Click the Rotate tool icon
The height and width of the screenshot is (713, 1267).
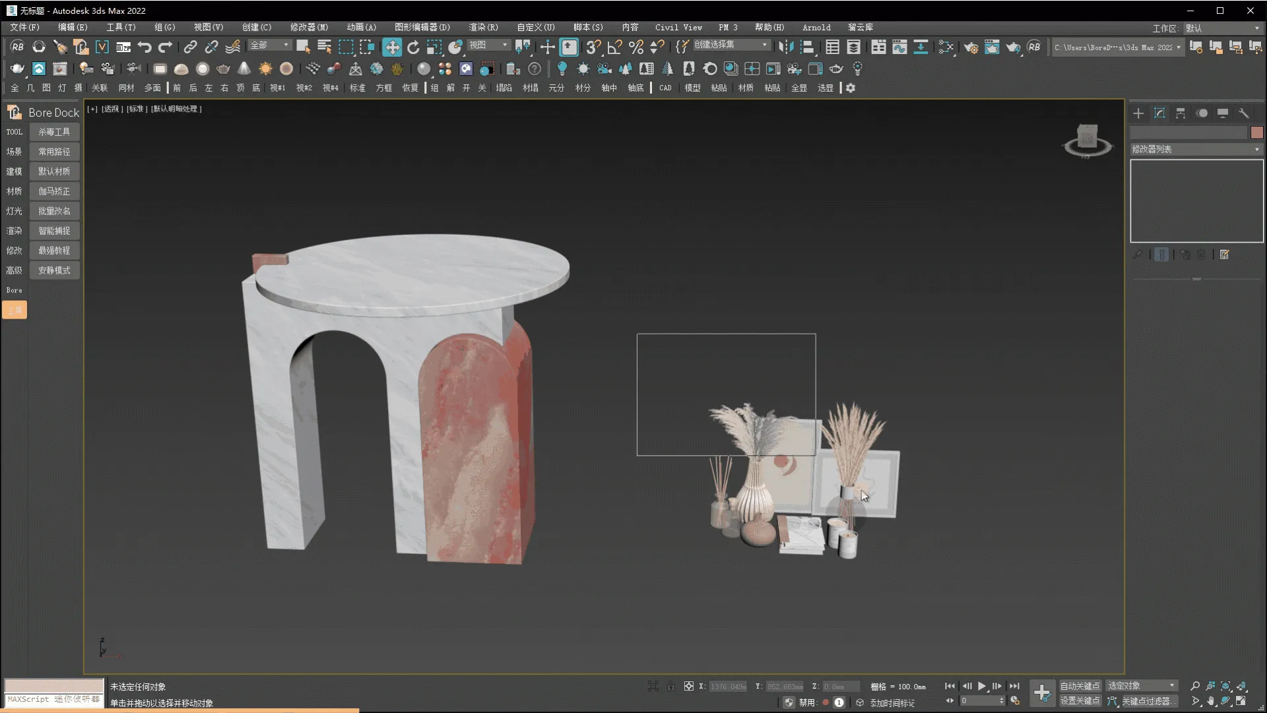point(413,47)
